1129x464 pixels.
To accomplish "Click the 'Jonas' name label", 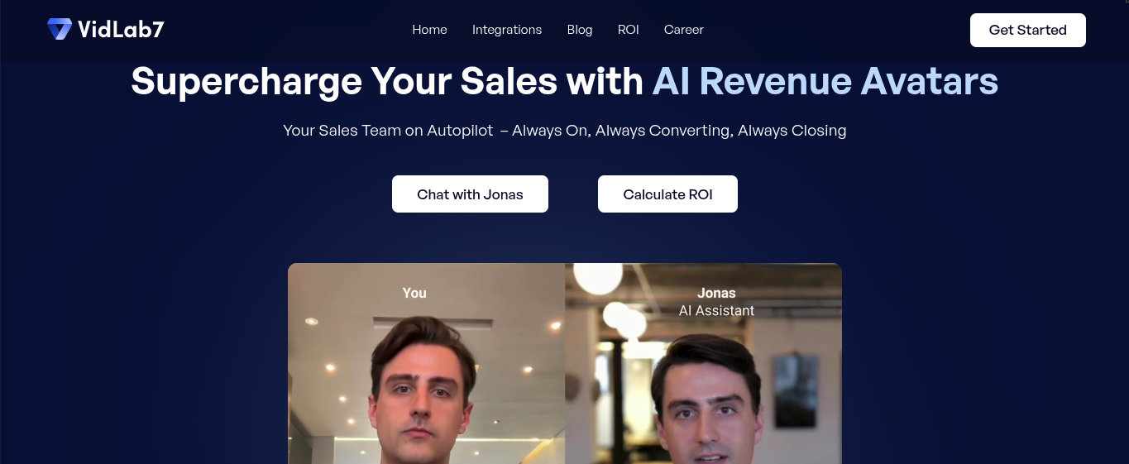I will click(716, 293).
